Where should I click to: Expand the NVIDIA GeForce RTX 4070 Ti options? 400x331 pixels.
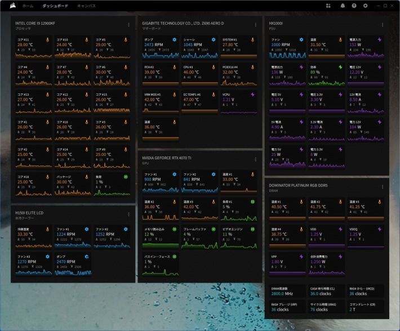[255, 159]
